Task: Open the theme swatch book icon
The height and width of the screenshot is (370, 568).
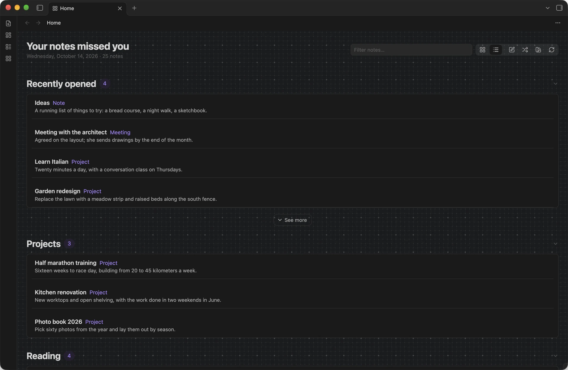Action: pos(538,50)
